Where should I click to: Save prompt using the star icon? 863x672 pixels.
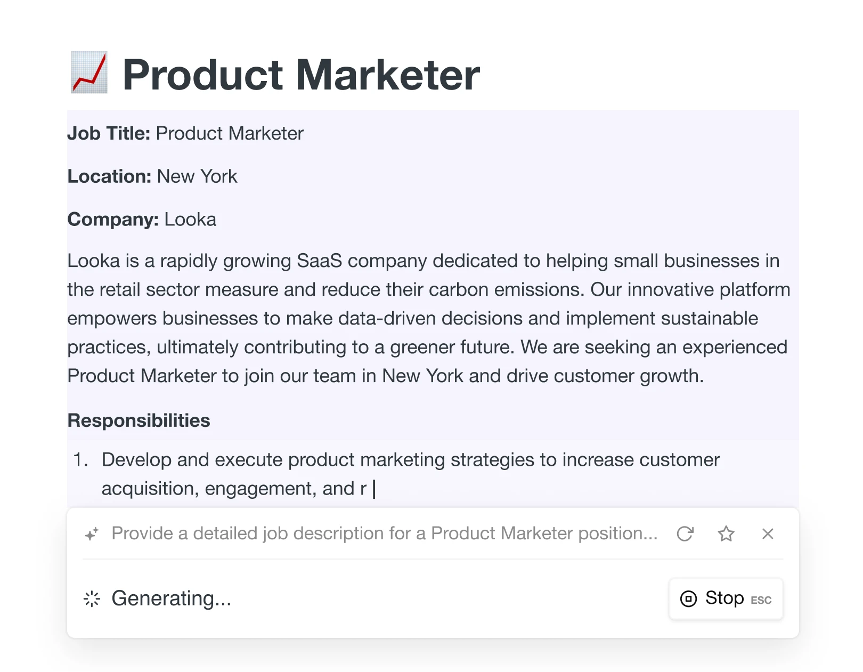click(726, 533)
